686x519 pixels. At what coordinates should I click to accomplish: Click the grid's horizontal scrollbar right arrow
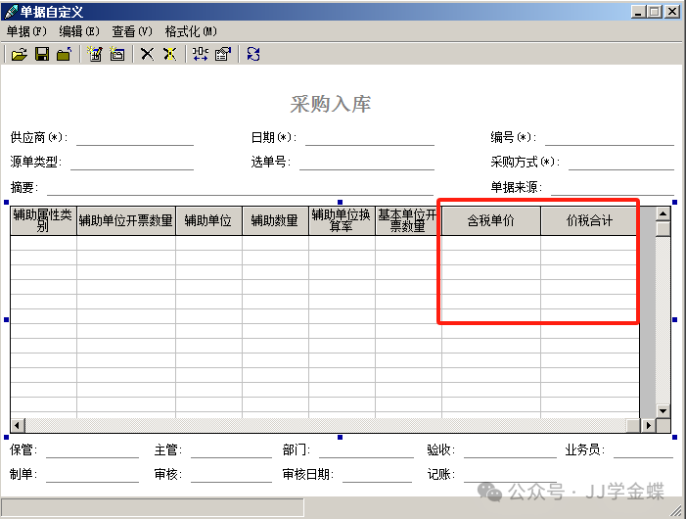648,425
